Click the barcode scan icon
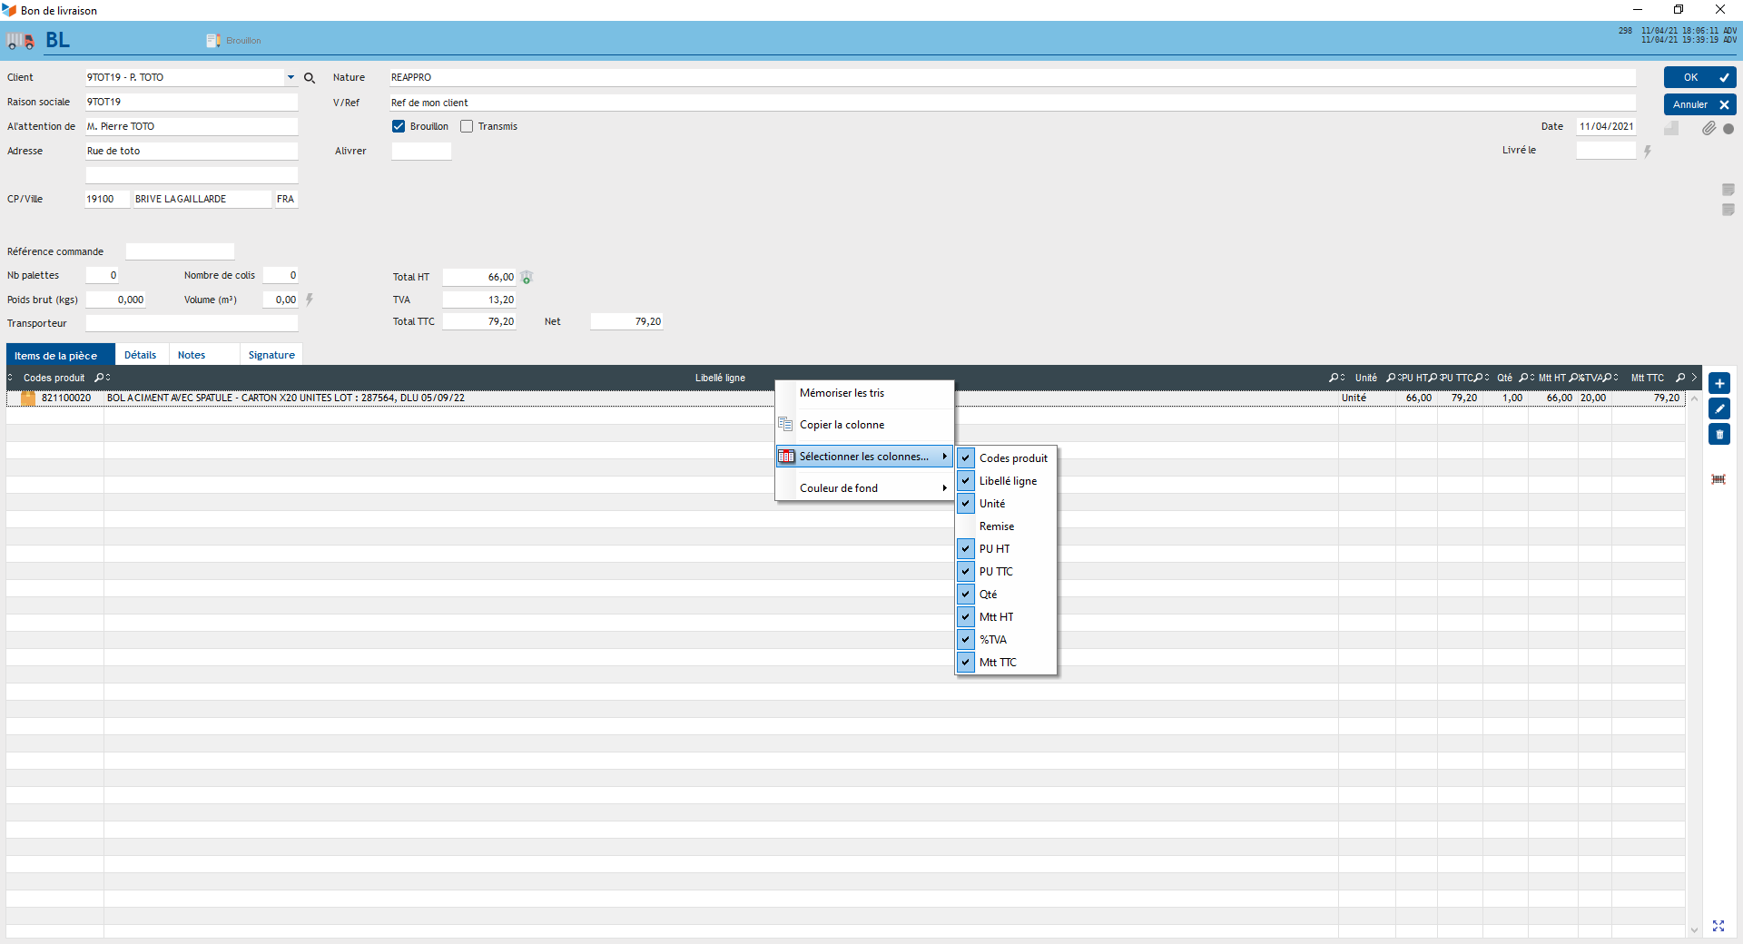This screenshot has width=1743, height=944. (x=1718, y=479)
